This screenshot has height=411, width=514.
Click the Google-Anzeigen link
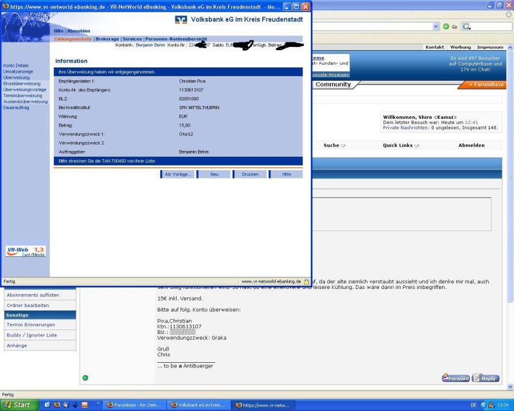330,74
